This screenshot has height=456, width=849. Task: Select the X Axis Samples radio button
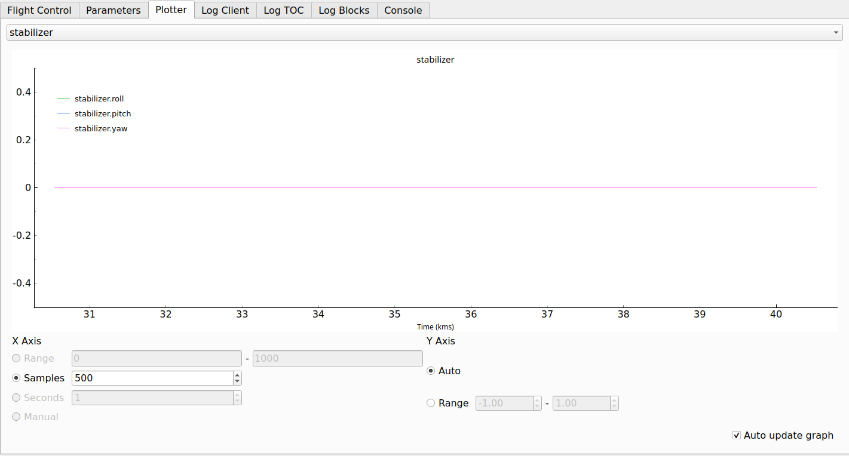(16, 378)
